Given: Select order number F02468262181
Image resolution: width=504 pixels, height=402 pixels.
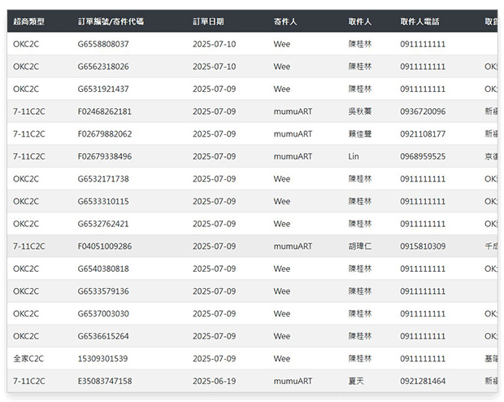Looking at the screenshot, I should (105, 111).
